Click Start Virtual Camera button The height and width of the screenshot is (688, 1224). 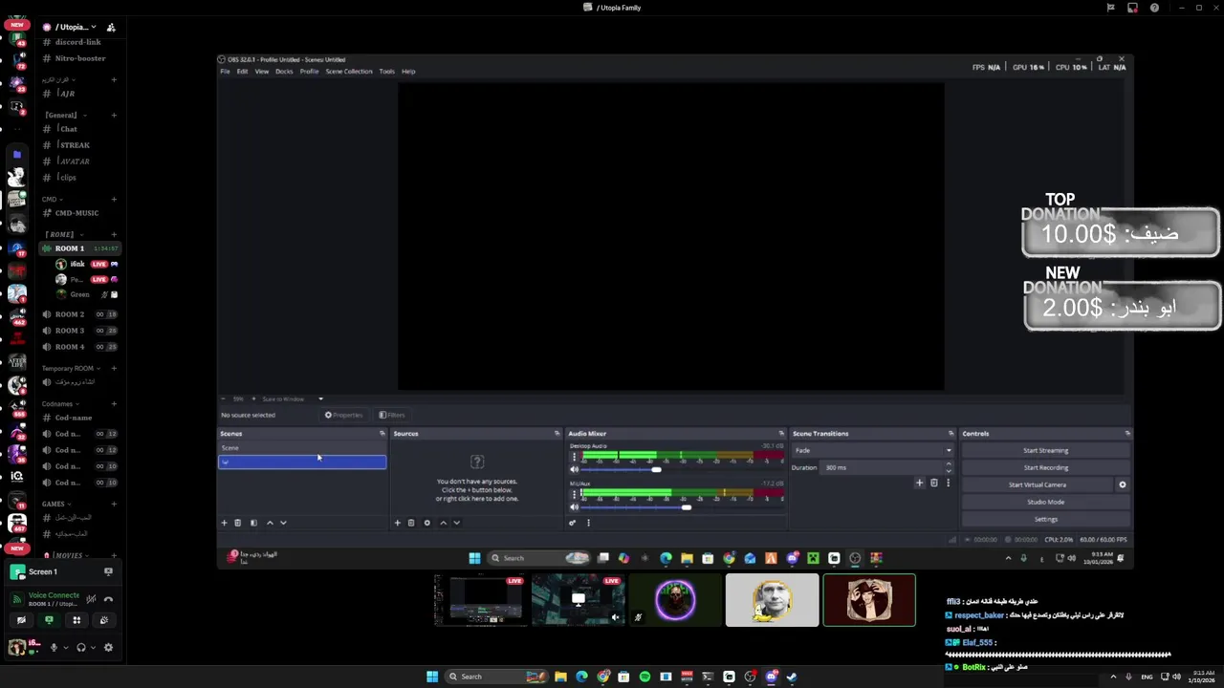pyautogui.click(x=1038, y=484)
